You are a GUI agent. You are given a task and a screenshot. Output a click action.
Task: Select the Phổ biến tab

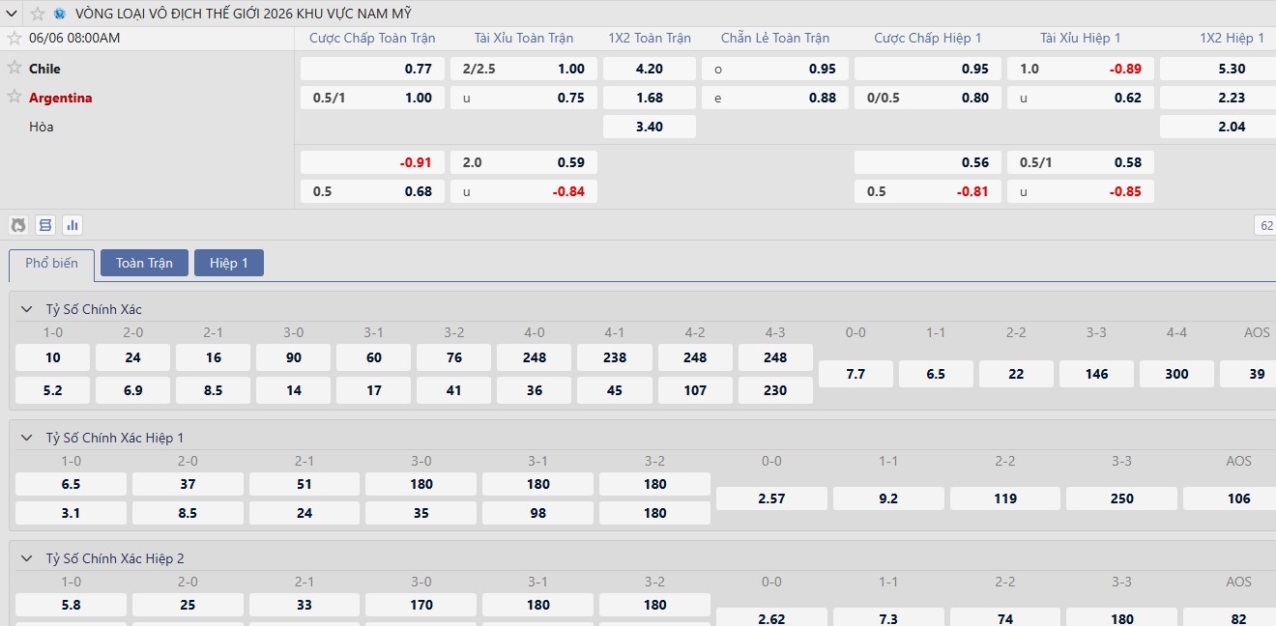(52, 263)
